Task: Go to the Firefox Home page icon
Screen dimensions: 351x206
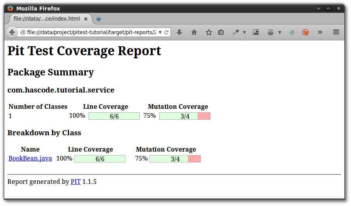Action: (194, 32)
